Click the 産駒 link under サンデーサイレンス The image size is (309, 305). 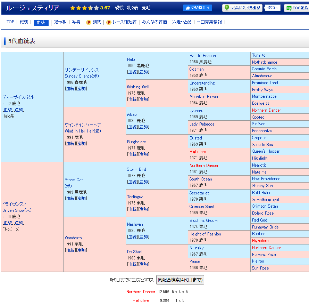pos(82,89)
